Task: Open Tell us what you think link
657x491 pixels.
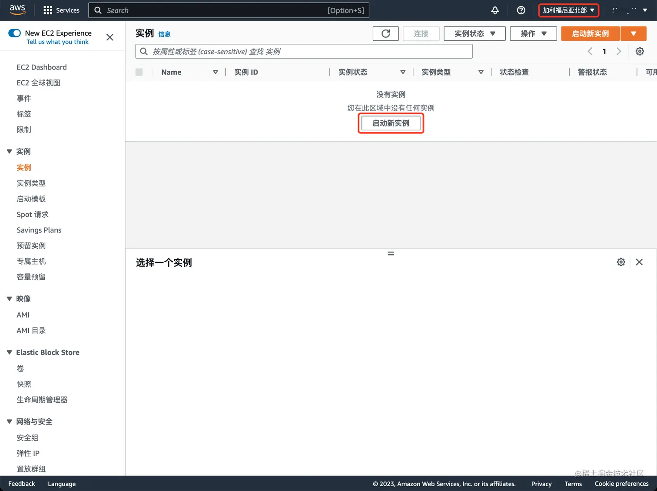Action: click(x=57, y=42)
